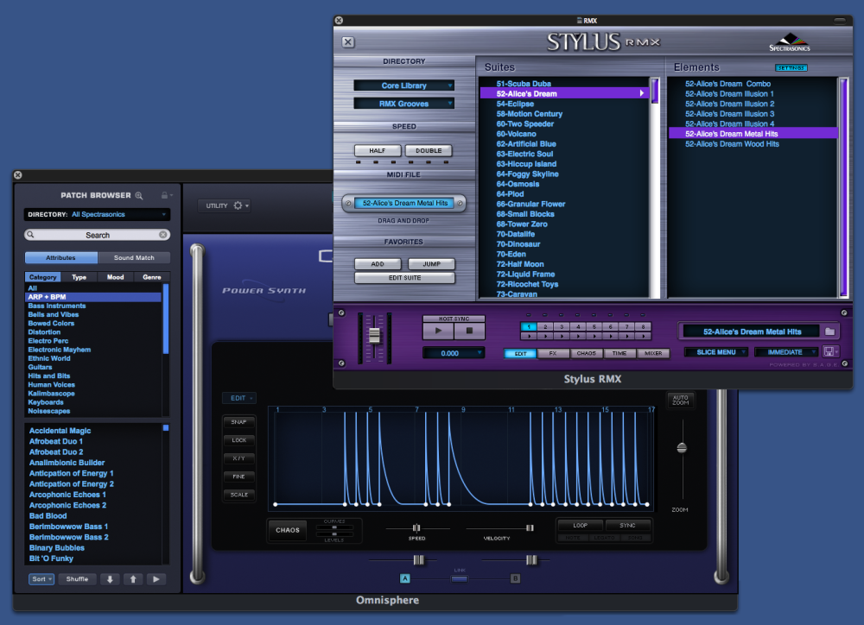864x625 pixels.
Task: Toggle X/Y mode in envelope editor
Action: click(x=238, y=458)
